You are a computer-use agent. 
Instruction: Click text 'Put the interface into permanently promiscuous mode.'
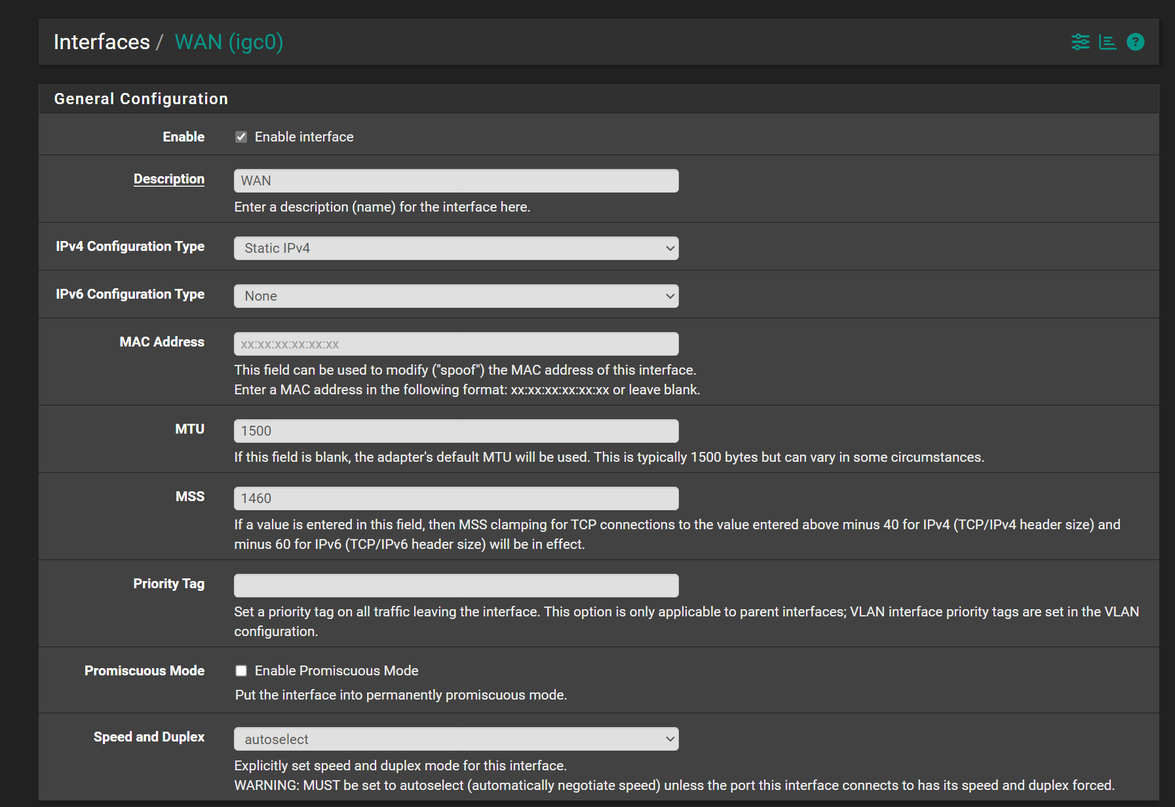[401, 695]
